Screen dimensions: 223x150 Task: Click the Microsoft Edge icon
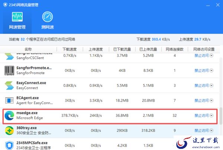click(x=9, y=115)
